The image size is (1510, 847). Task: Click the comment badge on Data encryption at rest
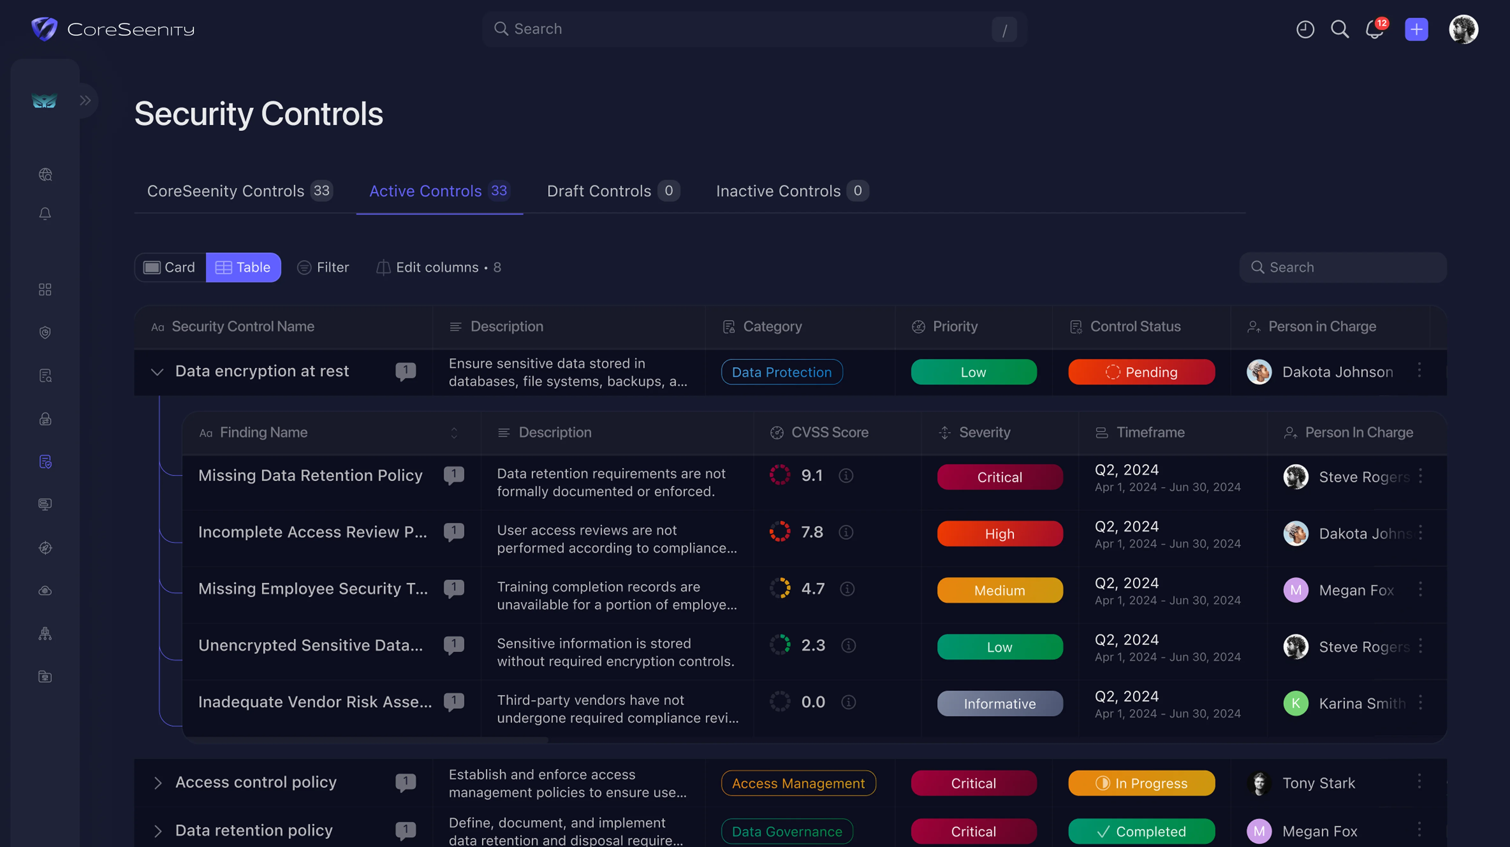click(406, 371)
